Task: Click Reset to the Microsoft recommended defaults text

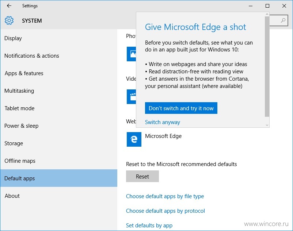Action: coord(182,164)
